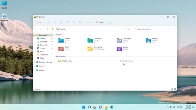Select the Recycle Bin desktop icon
Screen dimensions: 196x110
pos(4,17)
